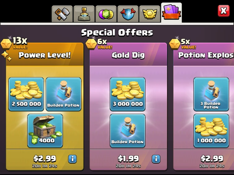Select the shield with arrows defense tab

click(x=128, y=14)
